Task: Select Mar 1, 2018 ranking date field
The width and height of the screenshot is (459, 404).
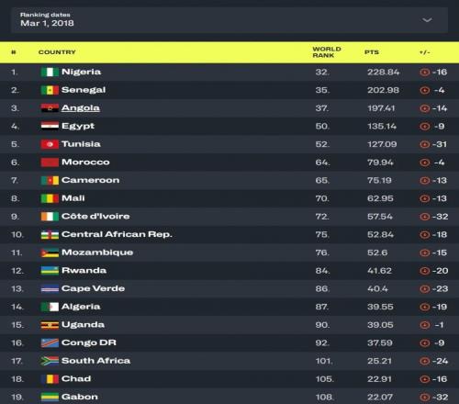Action: (x=229, y=20)
